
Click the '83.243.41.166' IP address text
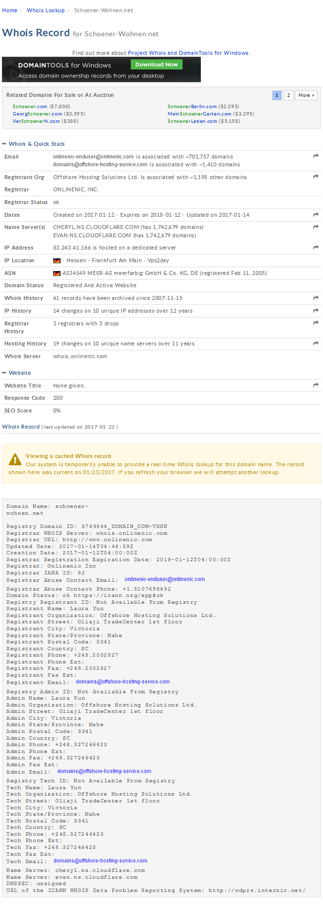click(72, 248)
